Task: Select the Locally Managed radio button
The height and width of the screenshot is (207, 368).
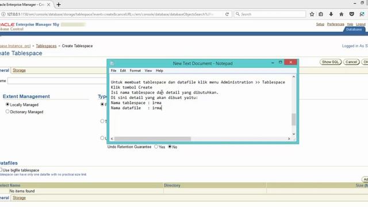Action: pos(7,105)
